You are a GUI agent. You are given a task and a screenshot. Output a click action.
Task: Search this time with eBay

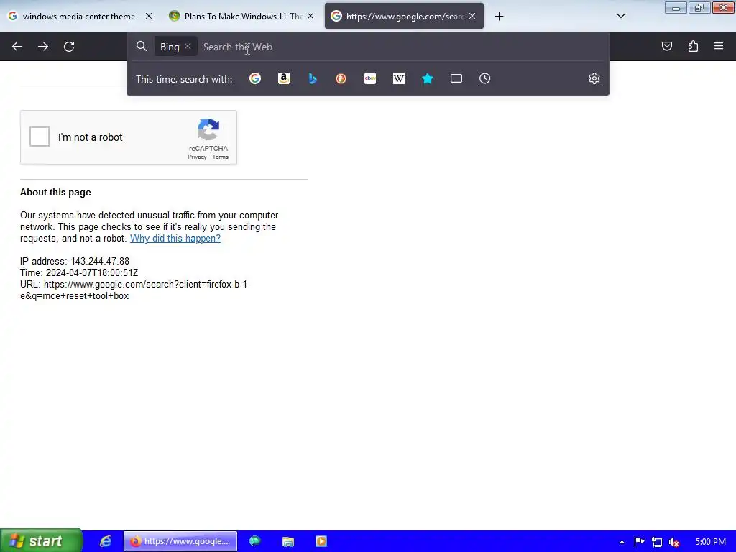point(370,78)
